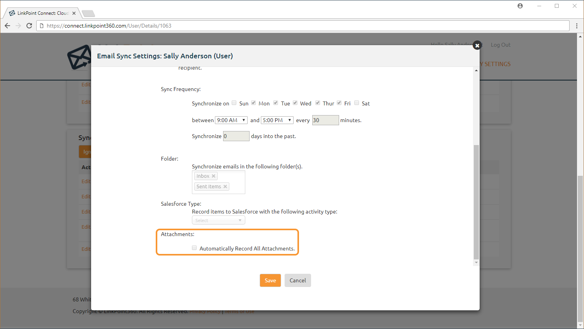Remove the Sent Items folder tag
This screenshot has width=584, height=329.
point(225,187)
